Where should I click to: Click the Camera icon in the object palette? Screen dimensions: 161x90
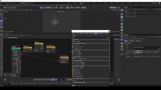point(122,46)
